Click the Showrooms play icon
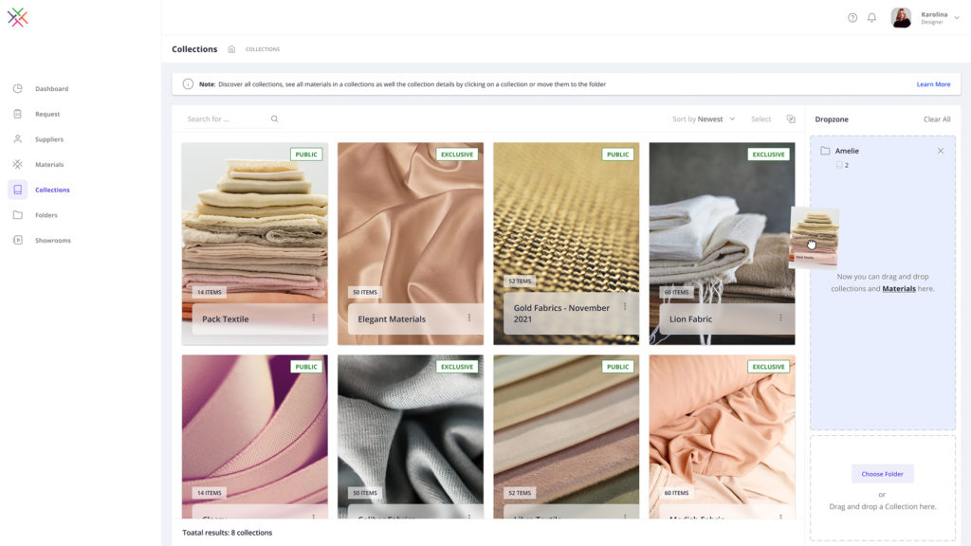Screen dimensions: 971x546 pos(17,240)
